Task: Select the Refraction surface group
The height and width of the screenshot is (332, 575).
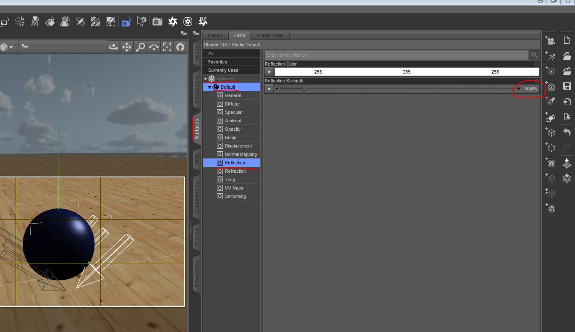Action: [235, 171]
